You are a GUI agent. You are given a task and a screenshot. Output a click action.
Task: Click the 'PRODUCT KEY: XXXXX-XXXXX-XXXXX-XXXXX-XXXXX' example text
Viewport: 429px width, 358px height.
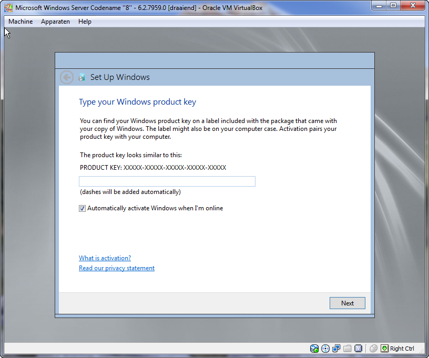point(153,167)
